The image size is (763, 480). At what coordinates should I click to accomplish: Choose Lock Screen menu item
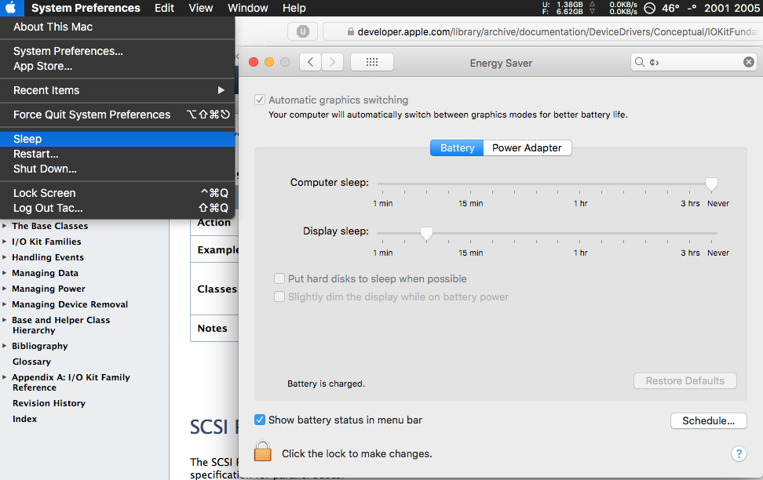click(x=117, y=193)
